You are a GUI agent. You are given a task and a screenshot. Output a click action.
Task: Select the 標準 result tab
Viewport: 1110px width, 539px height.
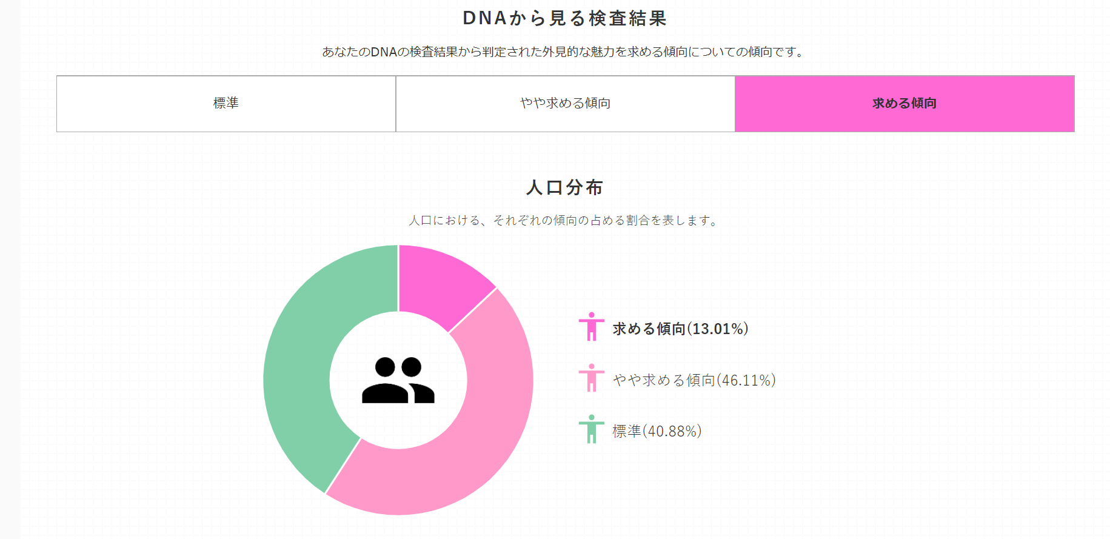226,104
